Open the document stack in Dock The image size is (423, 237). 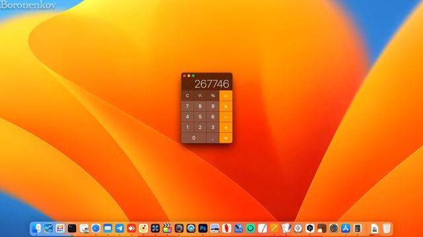[x=374, y=228]
